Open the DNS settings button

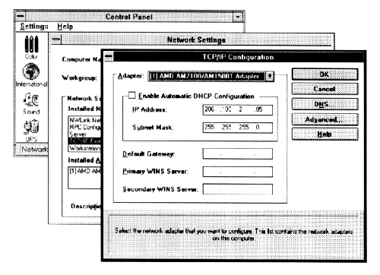click(x=325, y=104)
